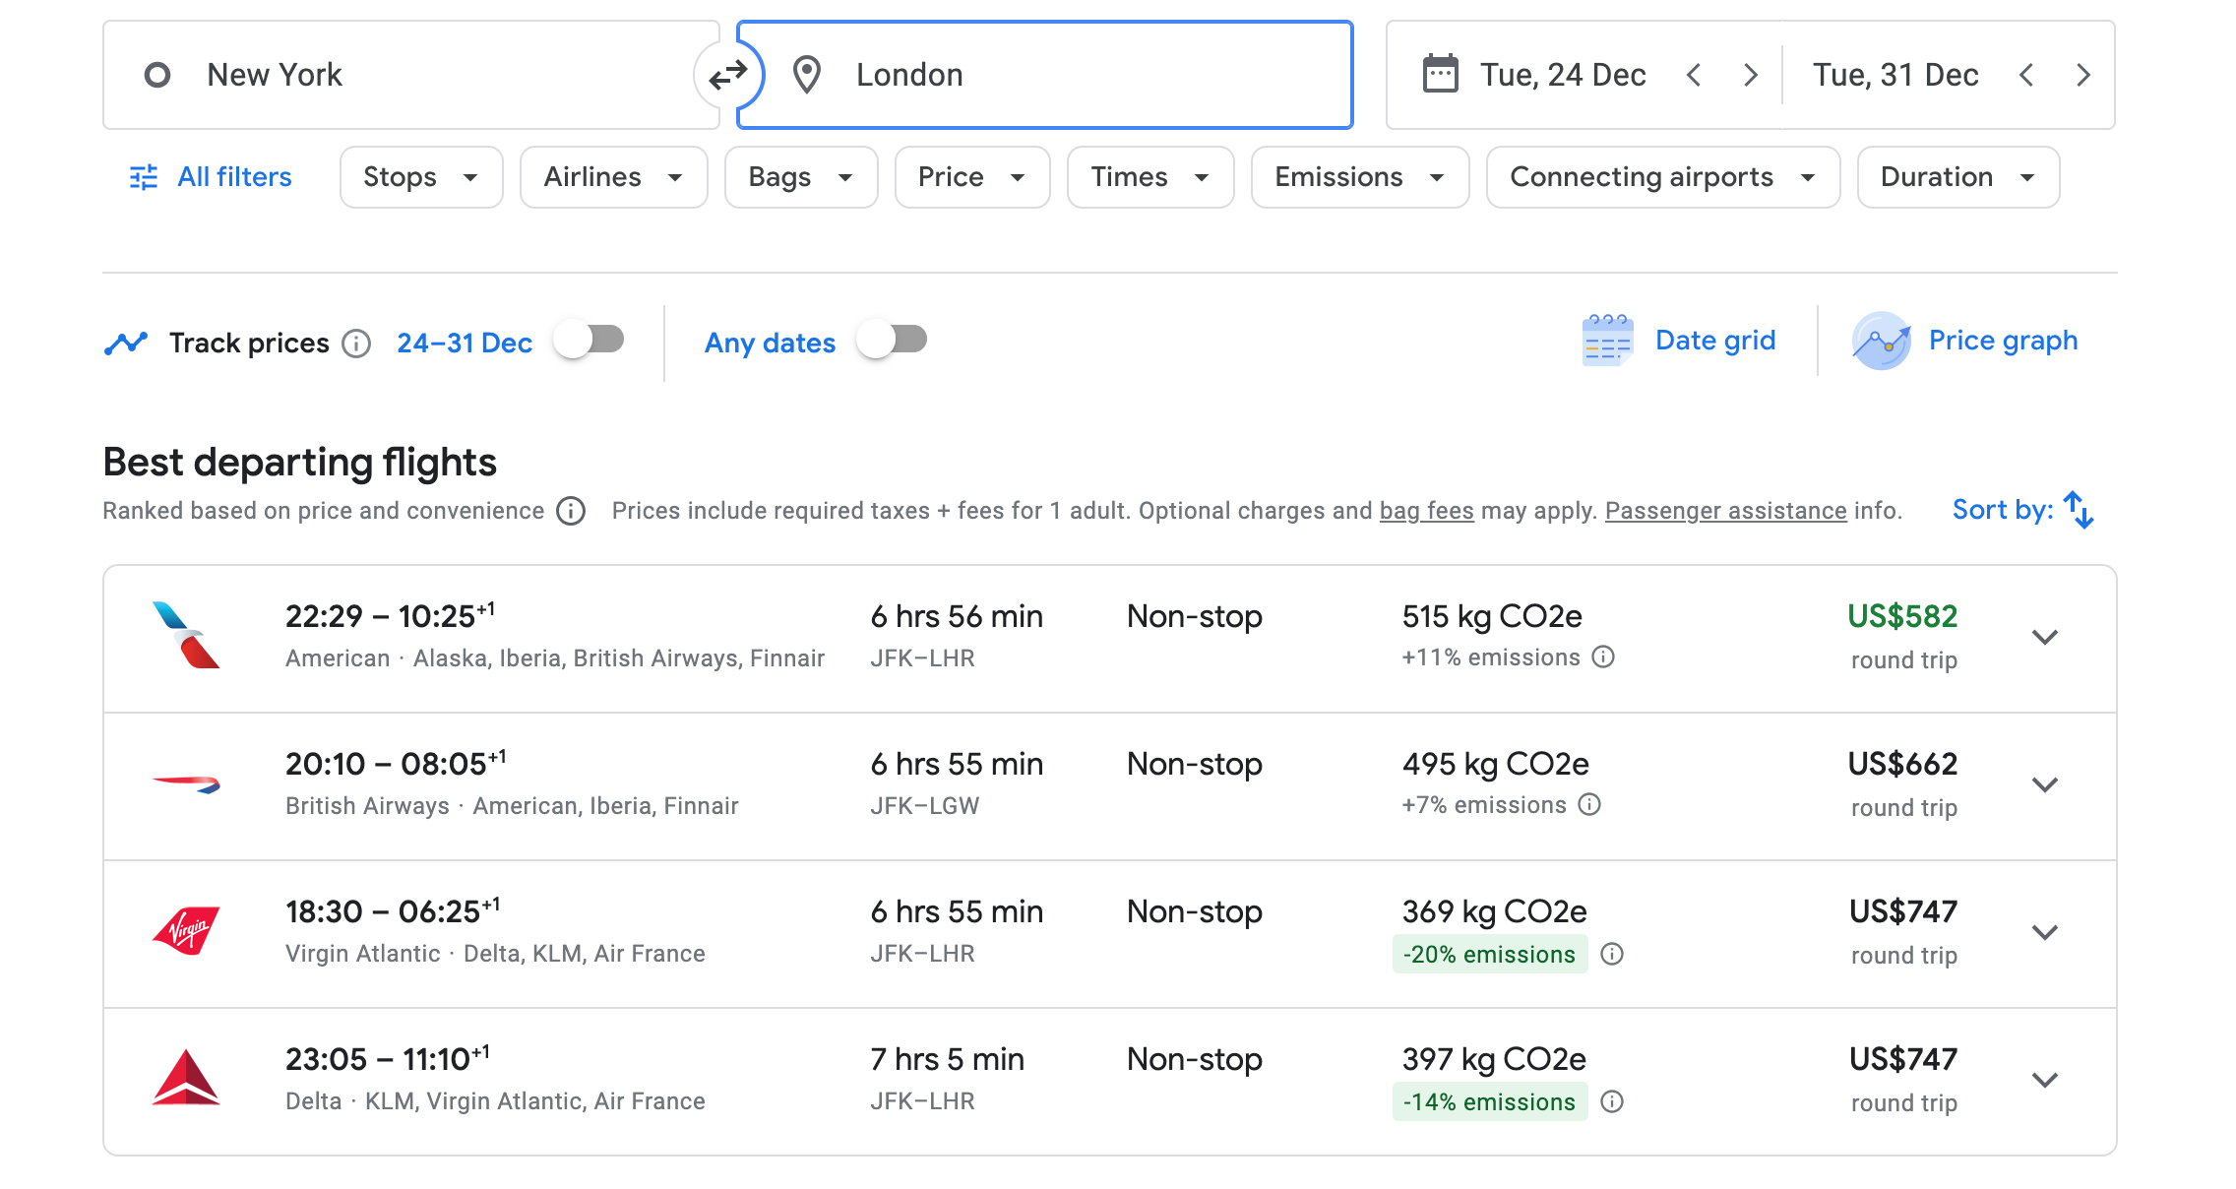The image size is (2236, 1189).
Task: Swap origin and destination cities
Action: pyautogui.click(x=728, y=75)
